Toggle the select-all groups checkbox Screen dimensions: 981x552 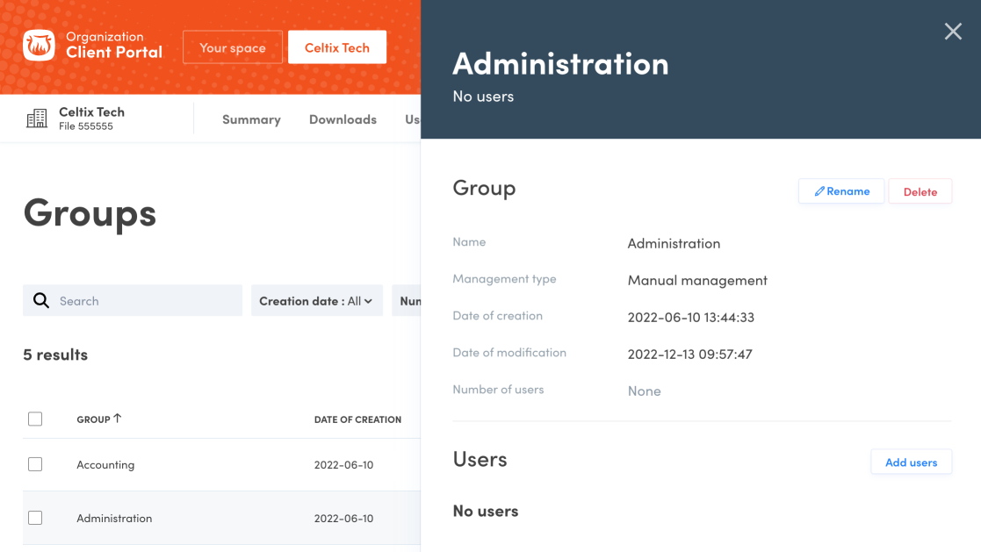click(35, 419)
